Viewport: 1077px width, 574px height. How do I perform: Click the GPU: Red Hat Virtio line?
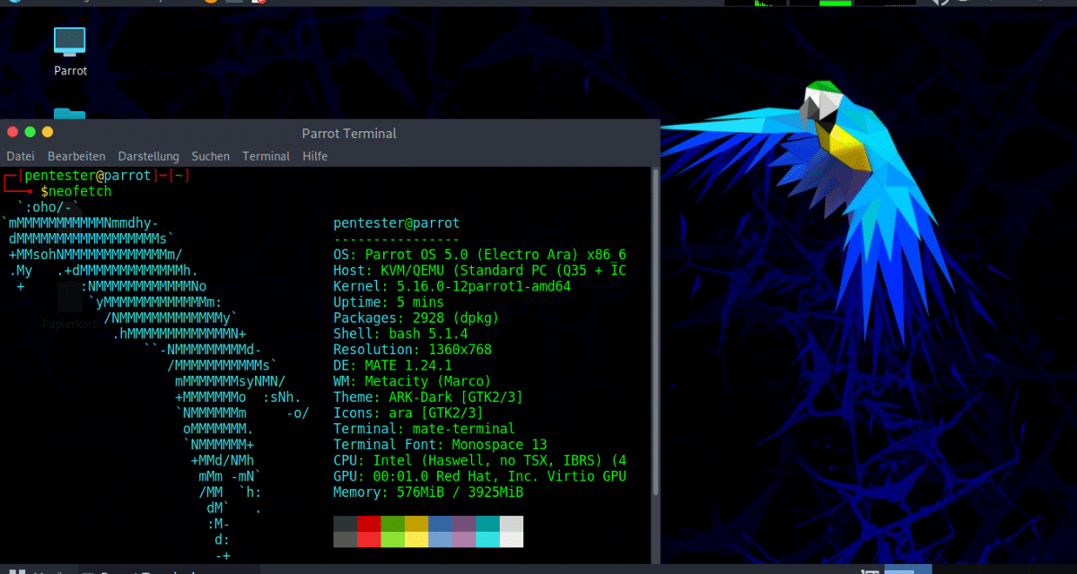point(479,477)
